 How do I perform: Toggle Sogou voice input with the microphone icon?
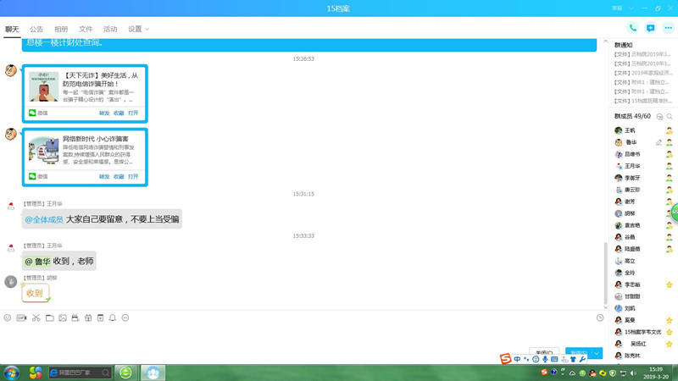(x=545, y=359)
